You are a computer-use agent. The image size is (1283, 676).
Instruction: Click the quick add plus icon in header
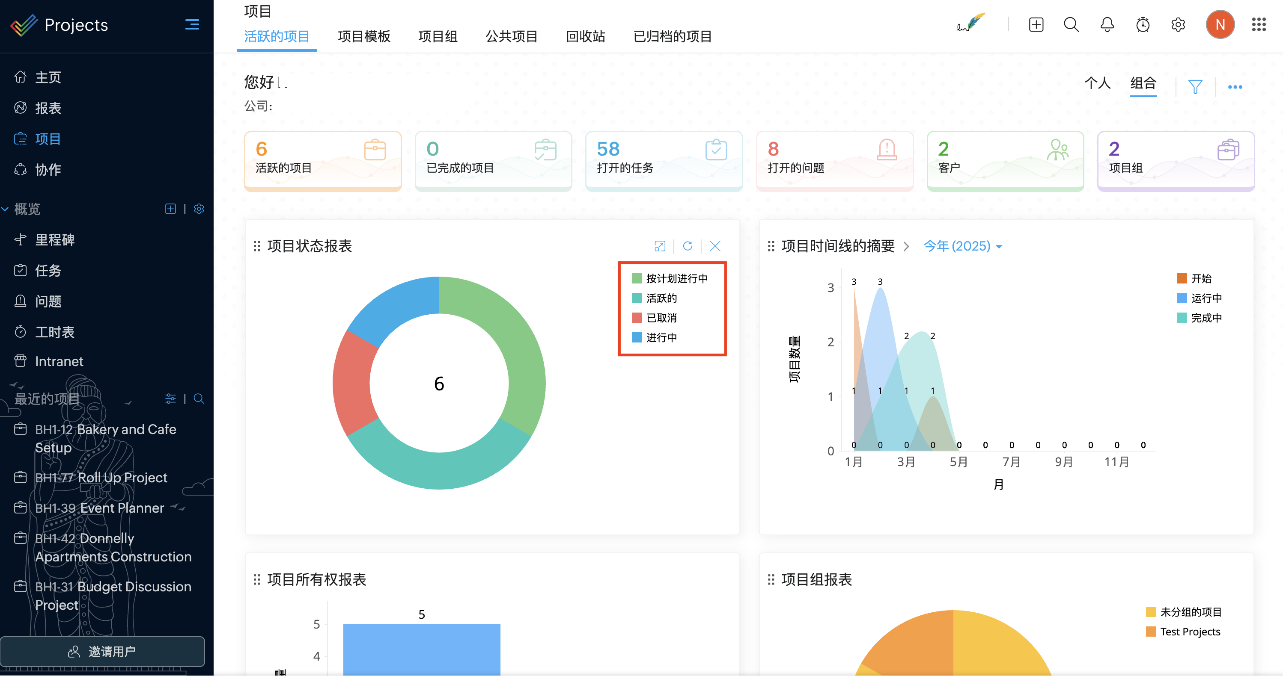(x=1036, y=24)
